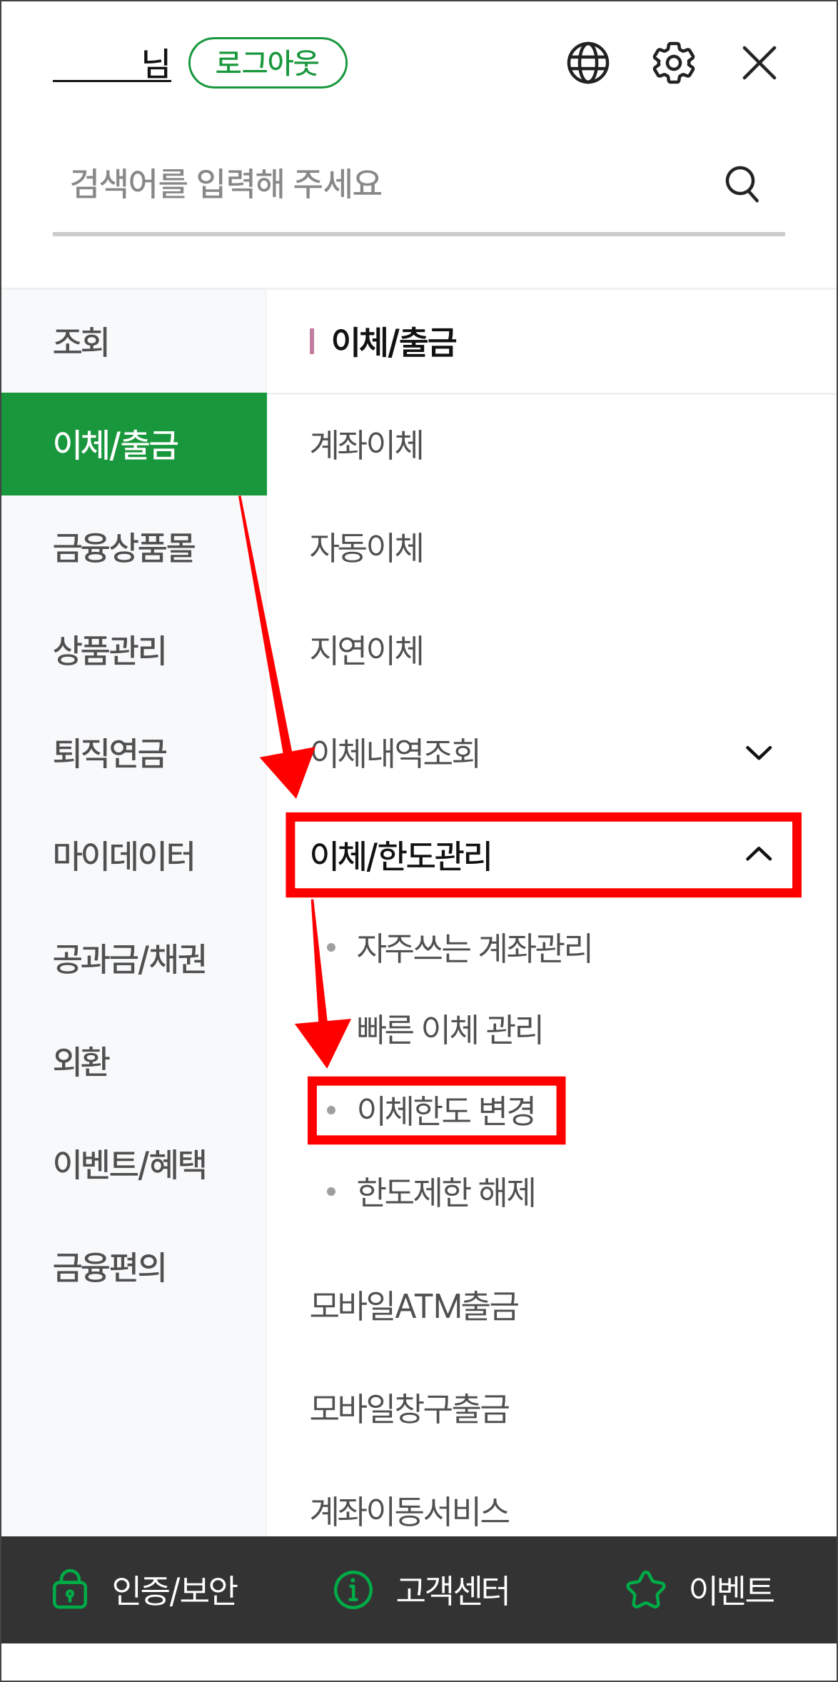
Task: Open 이벤트 star icon in bottom bar
Action: click(646, 1590)
